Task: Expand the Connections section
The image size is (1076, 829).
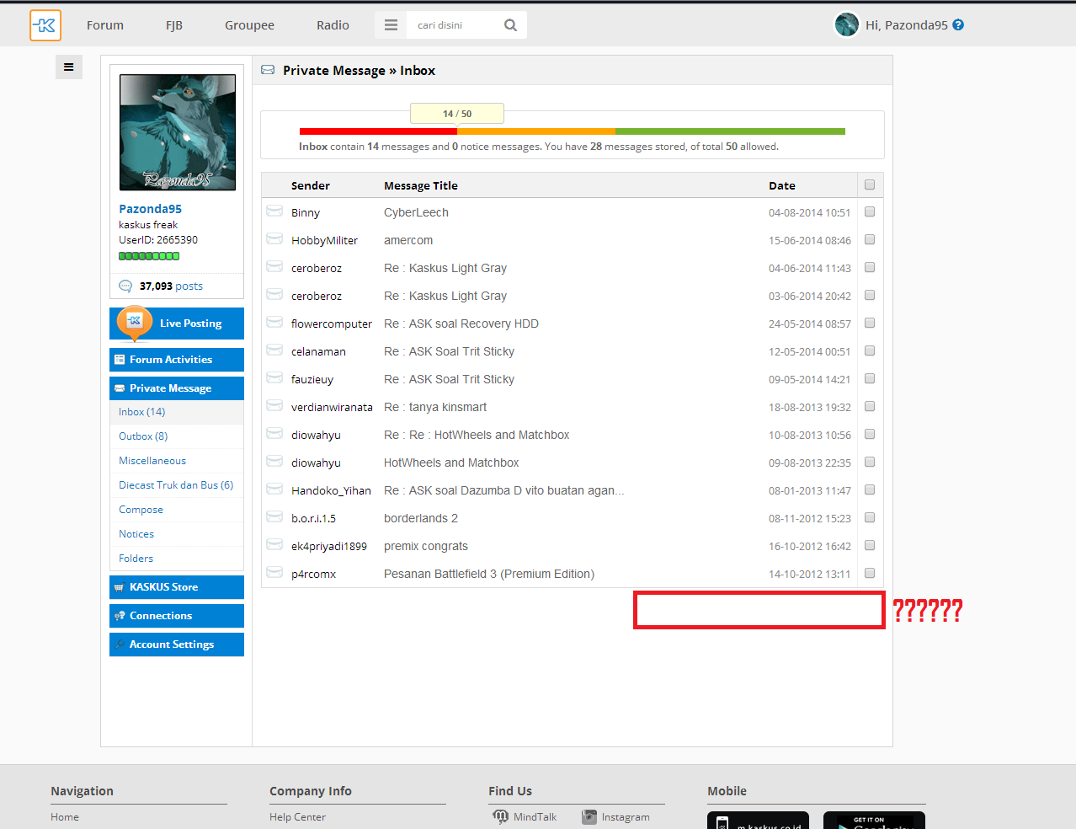Action: 177,616
